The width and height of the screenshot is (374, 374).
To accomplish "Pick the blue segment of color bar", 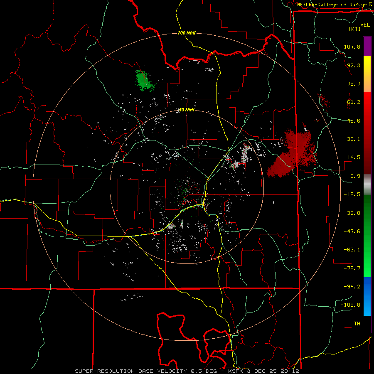I will [367, 296].
